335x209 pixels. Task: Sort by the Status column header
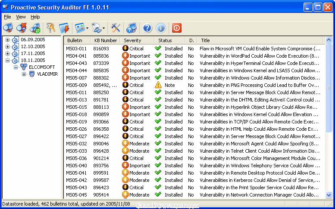(170, 40)
